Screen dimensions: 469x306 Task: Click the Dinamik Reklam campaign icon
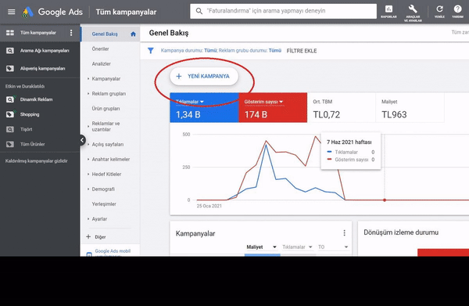click(x=10, y=99)
